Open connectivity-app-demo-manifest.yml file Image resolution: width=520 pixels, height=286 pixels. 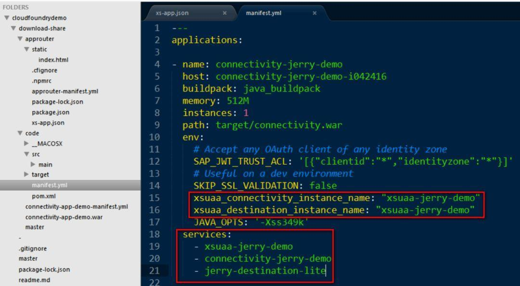77,207
